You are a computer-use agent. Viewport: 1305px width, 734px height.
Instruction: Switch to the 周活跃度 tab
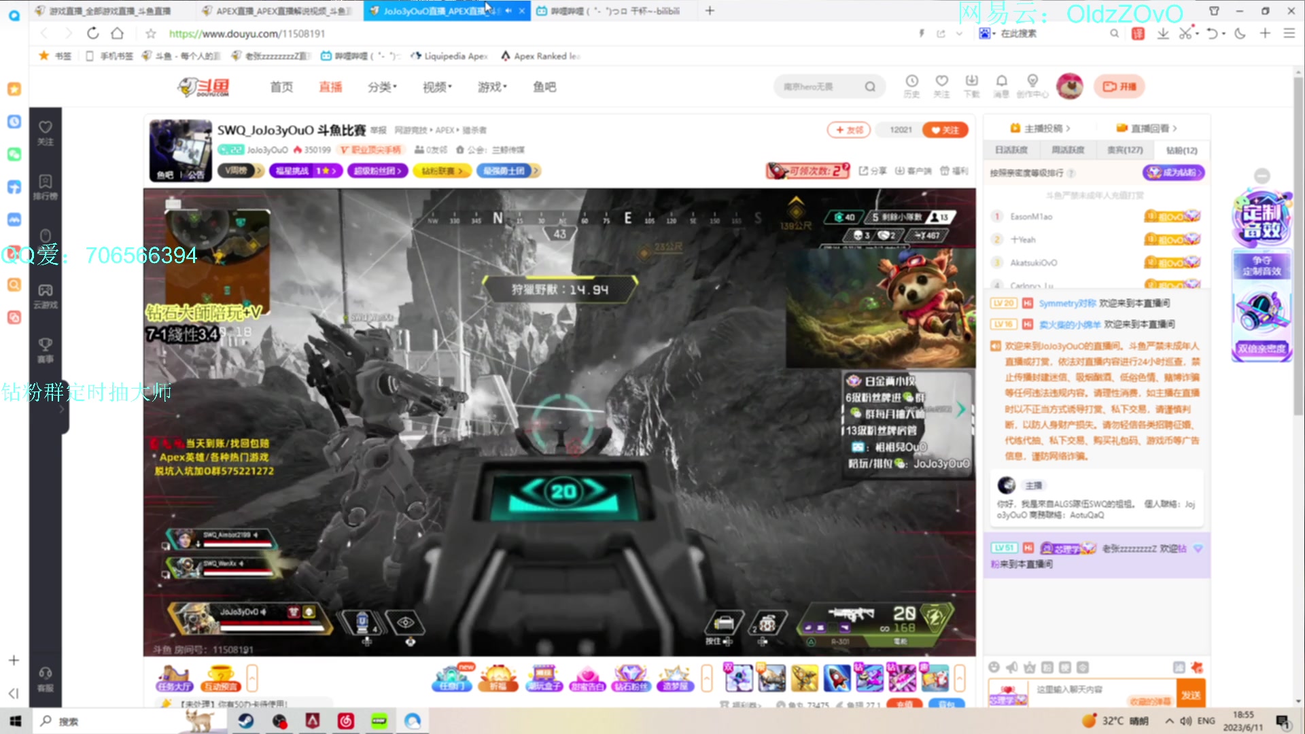coord(1068,150)
